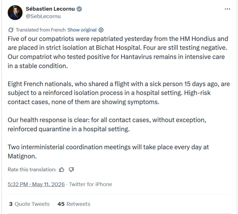Rate translation with thumbs up
This screenshot has height=214, width=238.
click(x=61, y=169)
